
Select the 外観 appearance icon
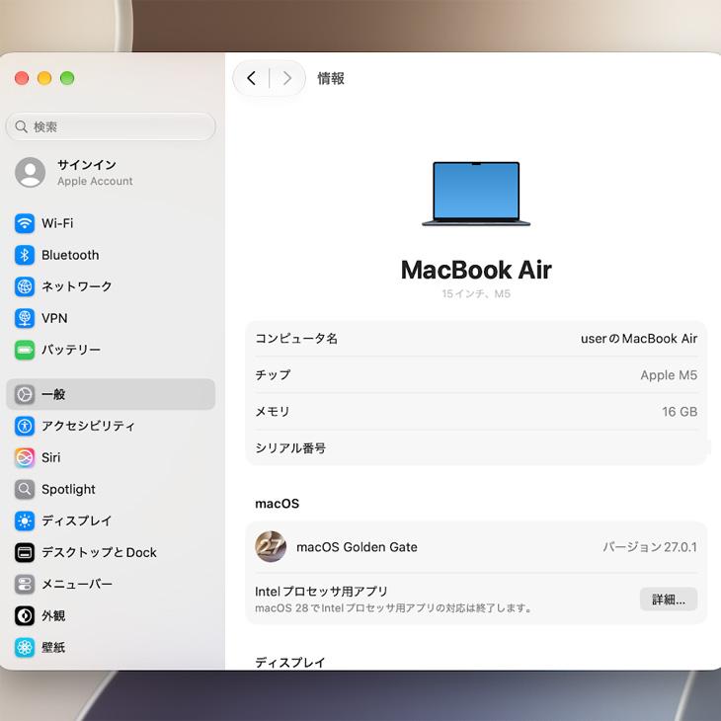25,616
